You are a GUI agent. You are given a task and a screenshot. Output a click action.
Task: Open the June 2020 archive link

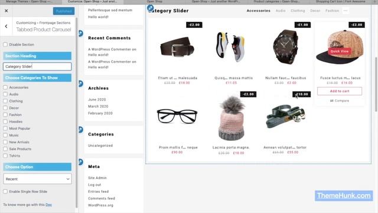[97, 99]
